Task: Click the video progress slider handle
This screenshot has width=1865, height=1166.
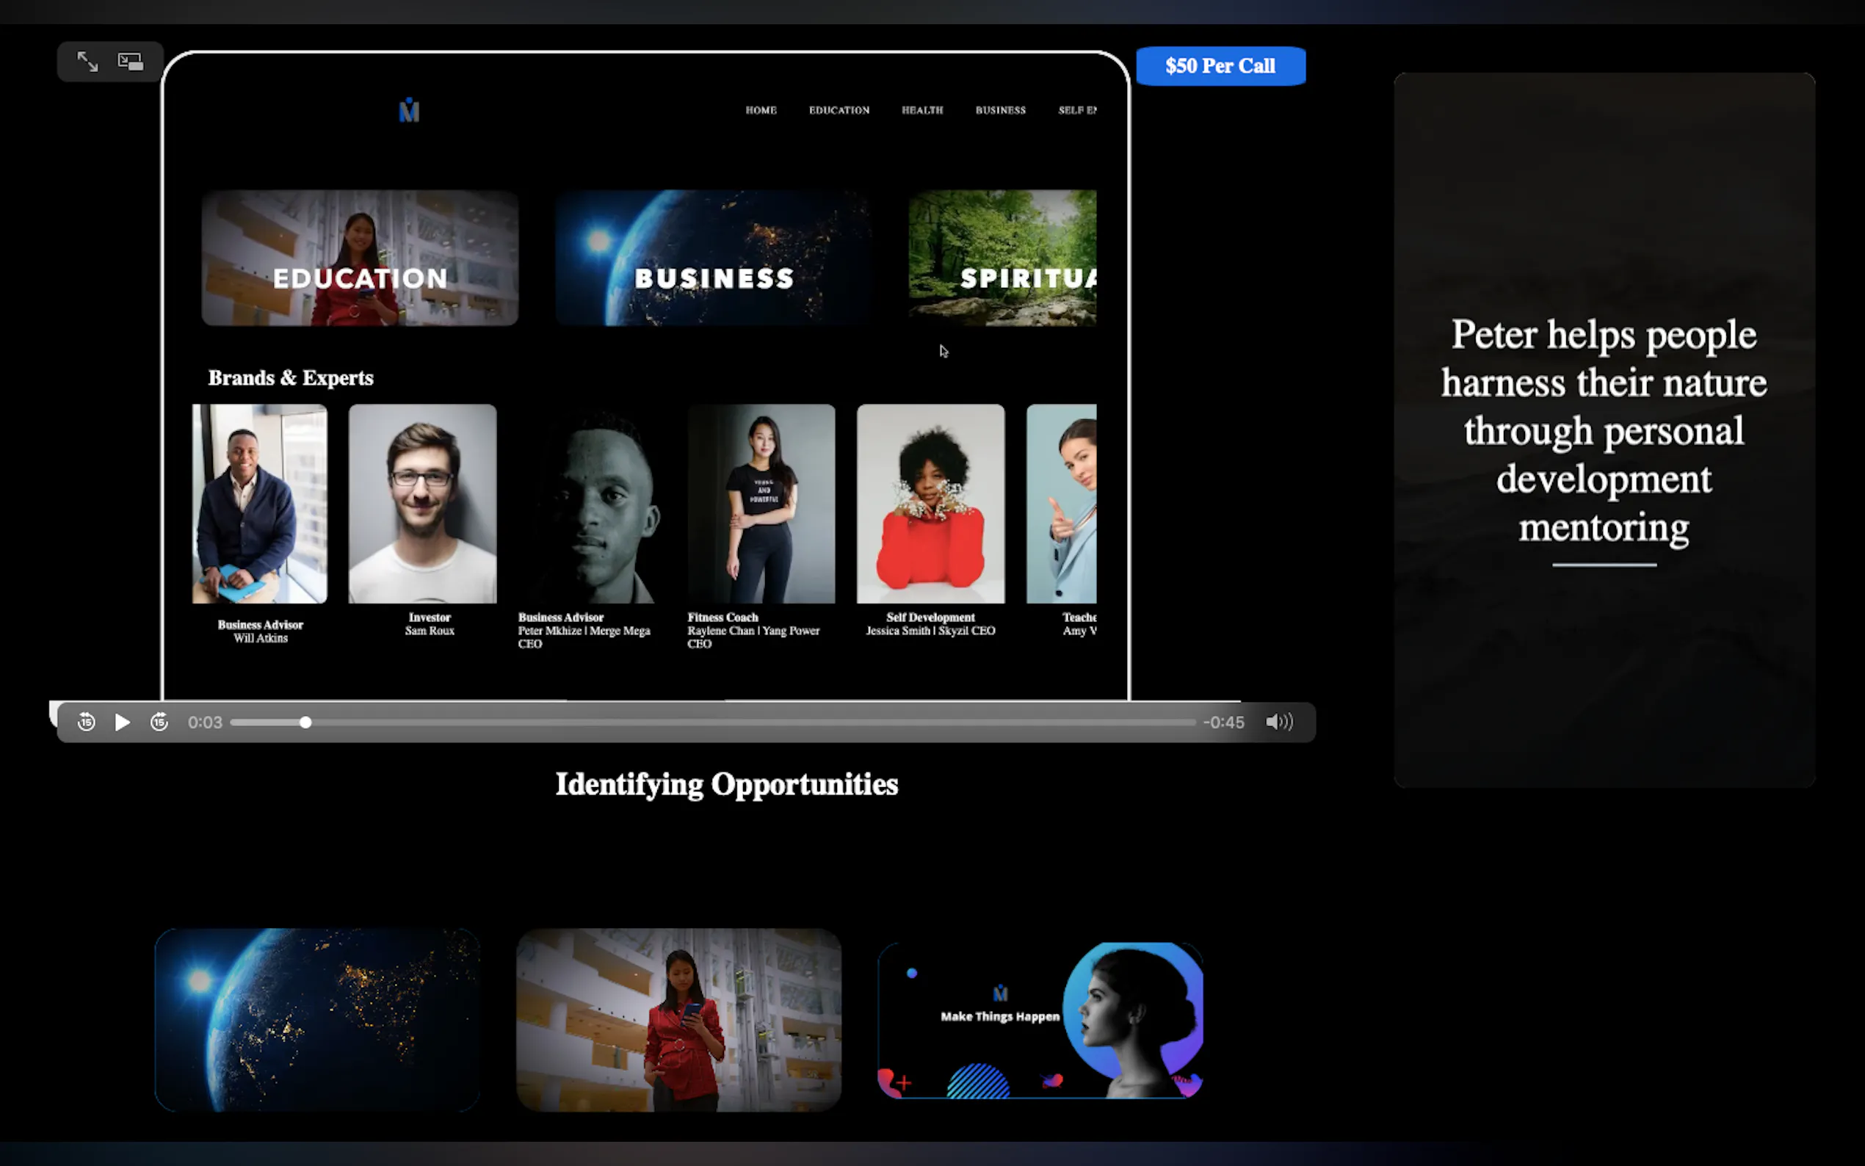Action: point(305,723)
